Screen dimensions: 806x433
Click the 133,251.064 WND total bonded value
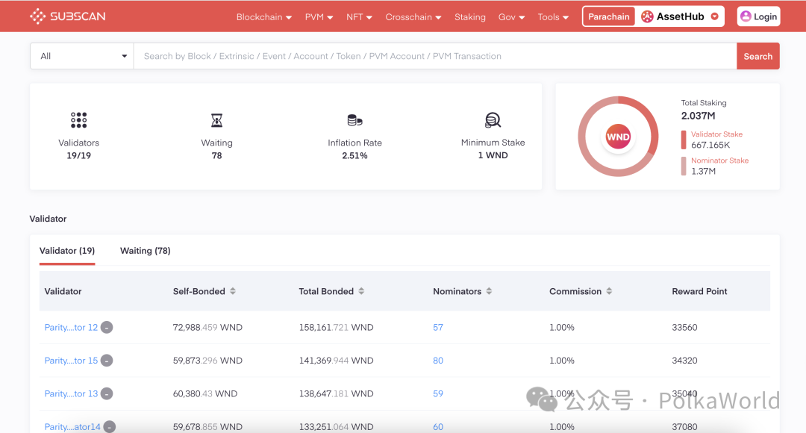(x=336, y=427)
